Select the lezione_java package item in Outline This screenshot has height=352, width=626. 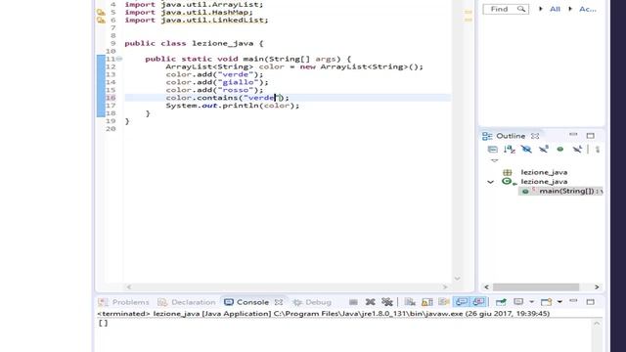pos(544,172)
